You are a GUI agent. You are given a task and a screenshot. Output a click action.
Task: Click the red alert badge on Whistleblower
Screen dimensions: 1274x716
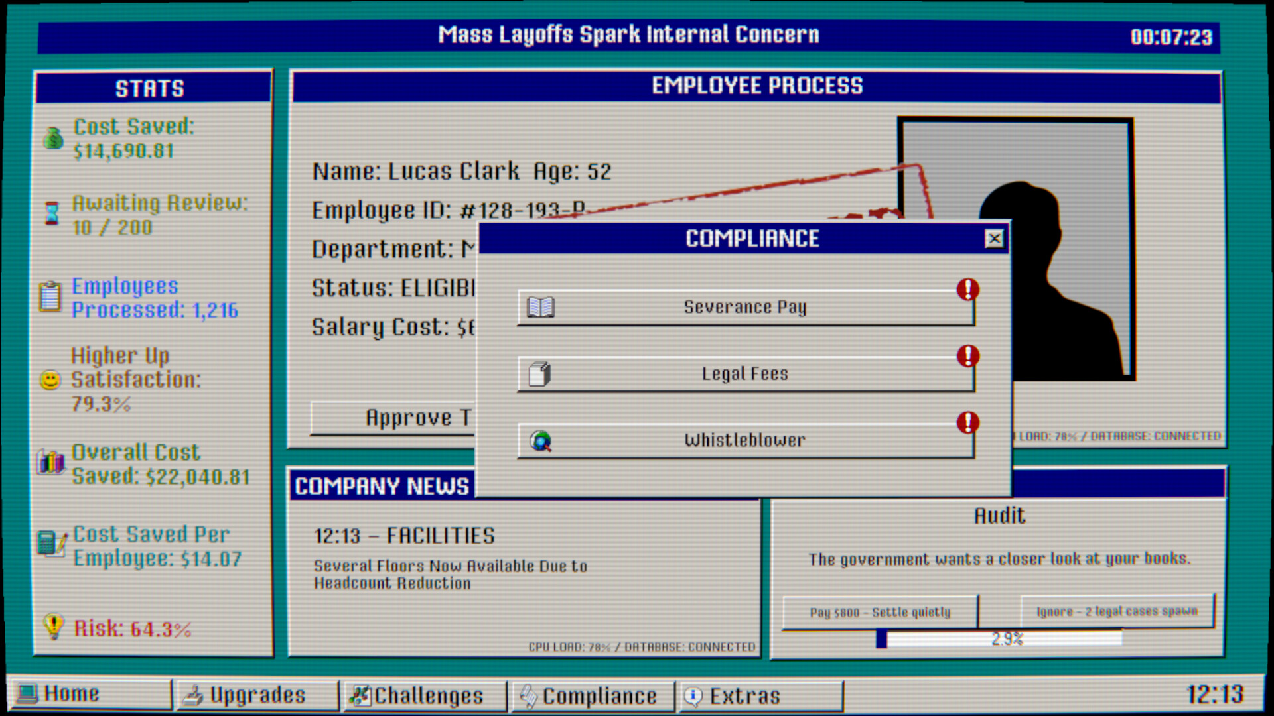pos(967,422)
